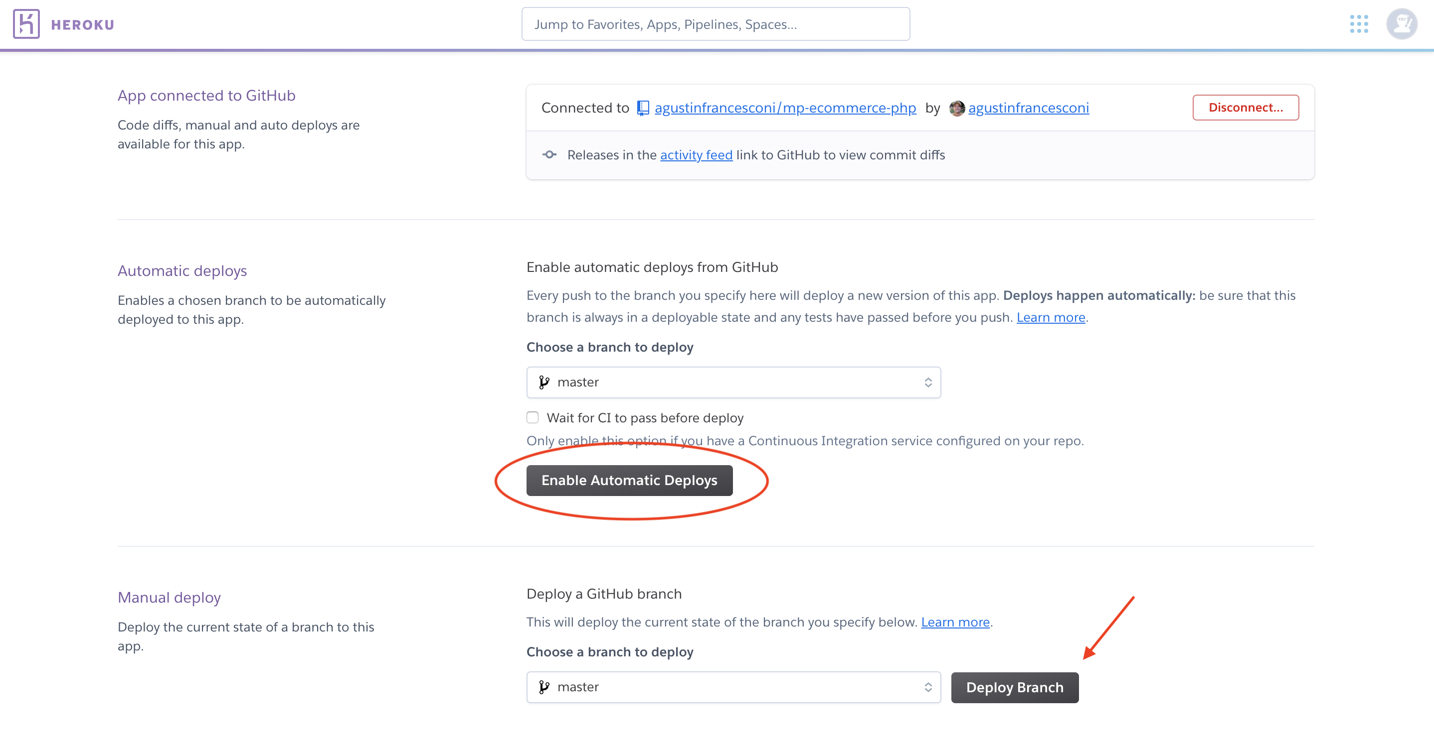Click agustinfrancesconi's small avatar image
Image resolution: width=1434 pixels, height=750 pixels.
click(956, 108)
